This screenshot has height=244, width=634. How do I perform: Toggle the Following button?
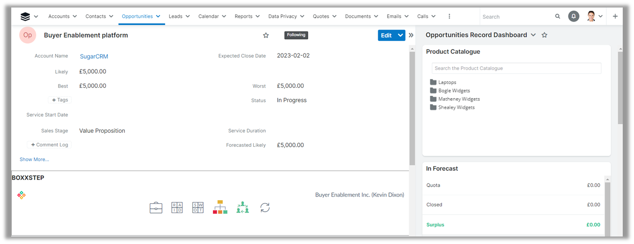click(296, 35)
